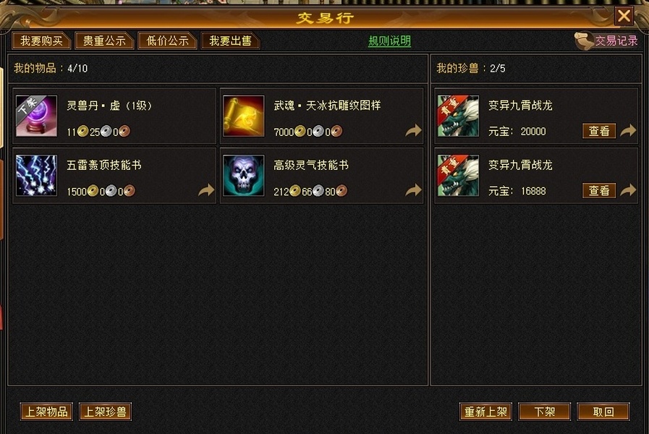This screenshot has height=434, width=649.
Task: Click share arrow beside 武魂·天冰抗雕纹图样
Action: click(413, 131)
